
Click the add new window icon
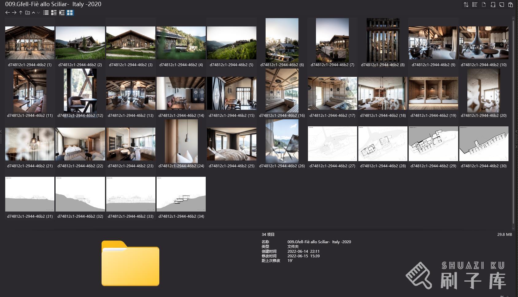(x=493, y=5)
